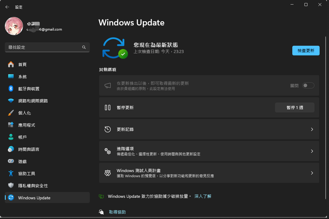Click the clock globe icon for 時間與語言
Viewport: 329px width, 219px height.
[11, 149]
